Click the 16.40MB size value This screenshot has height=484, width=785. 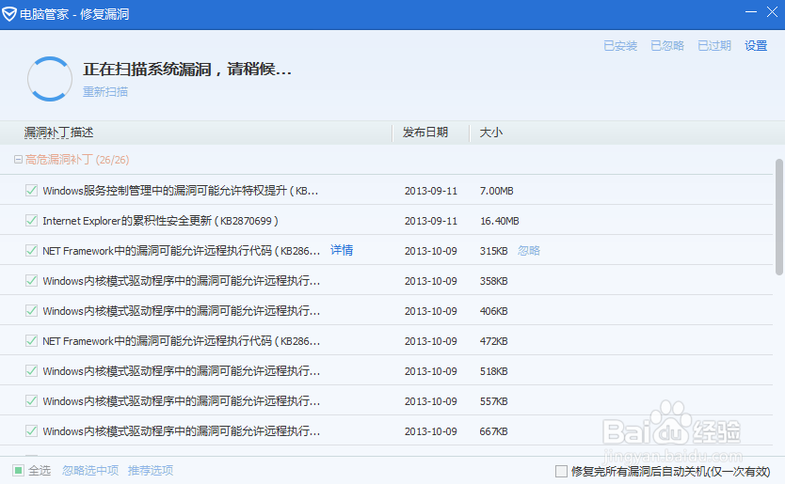point(500,221)
